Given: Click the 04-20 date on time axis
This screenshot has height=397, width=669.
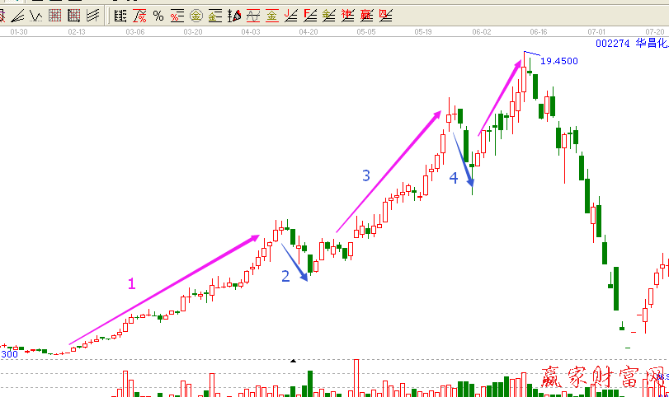Looking at the screenshot, I should (308, 31).
